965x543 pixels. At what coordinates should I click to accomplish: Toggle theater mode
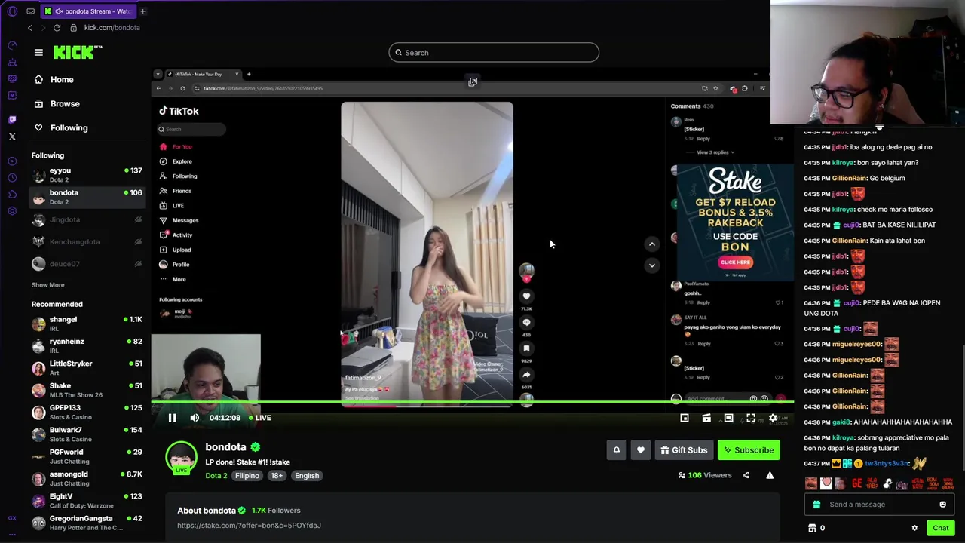728,418
